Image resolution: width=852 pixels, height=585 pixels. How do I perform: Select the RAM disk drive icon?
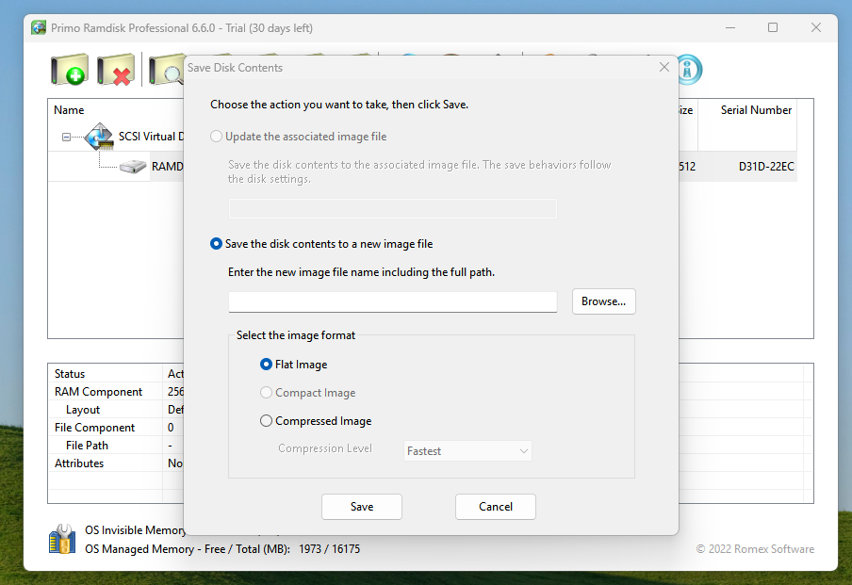(x=134, y=167)
